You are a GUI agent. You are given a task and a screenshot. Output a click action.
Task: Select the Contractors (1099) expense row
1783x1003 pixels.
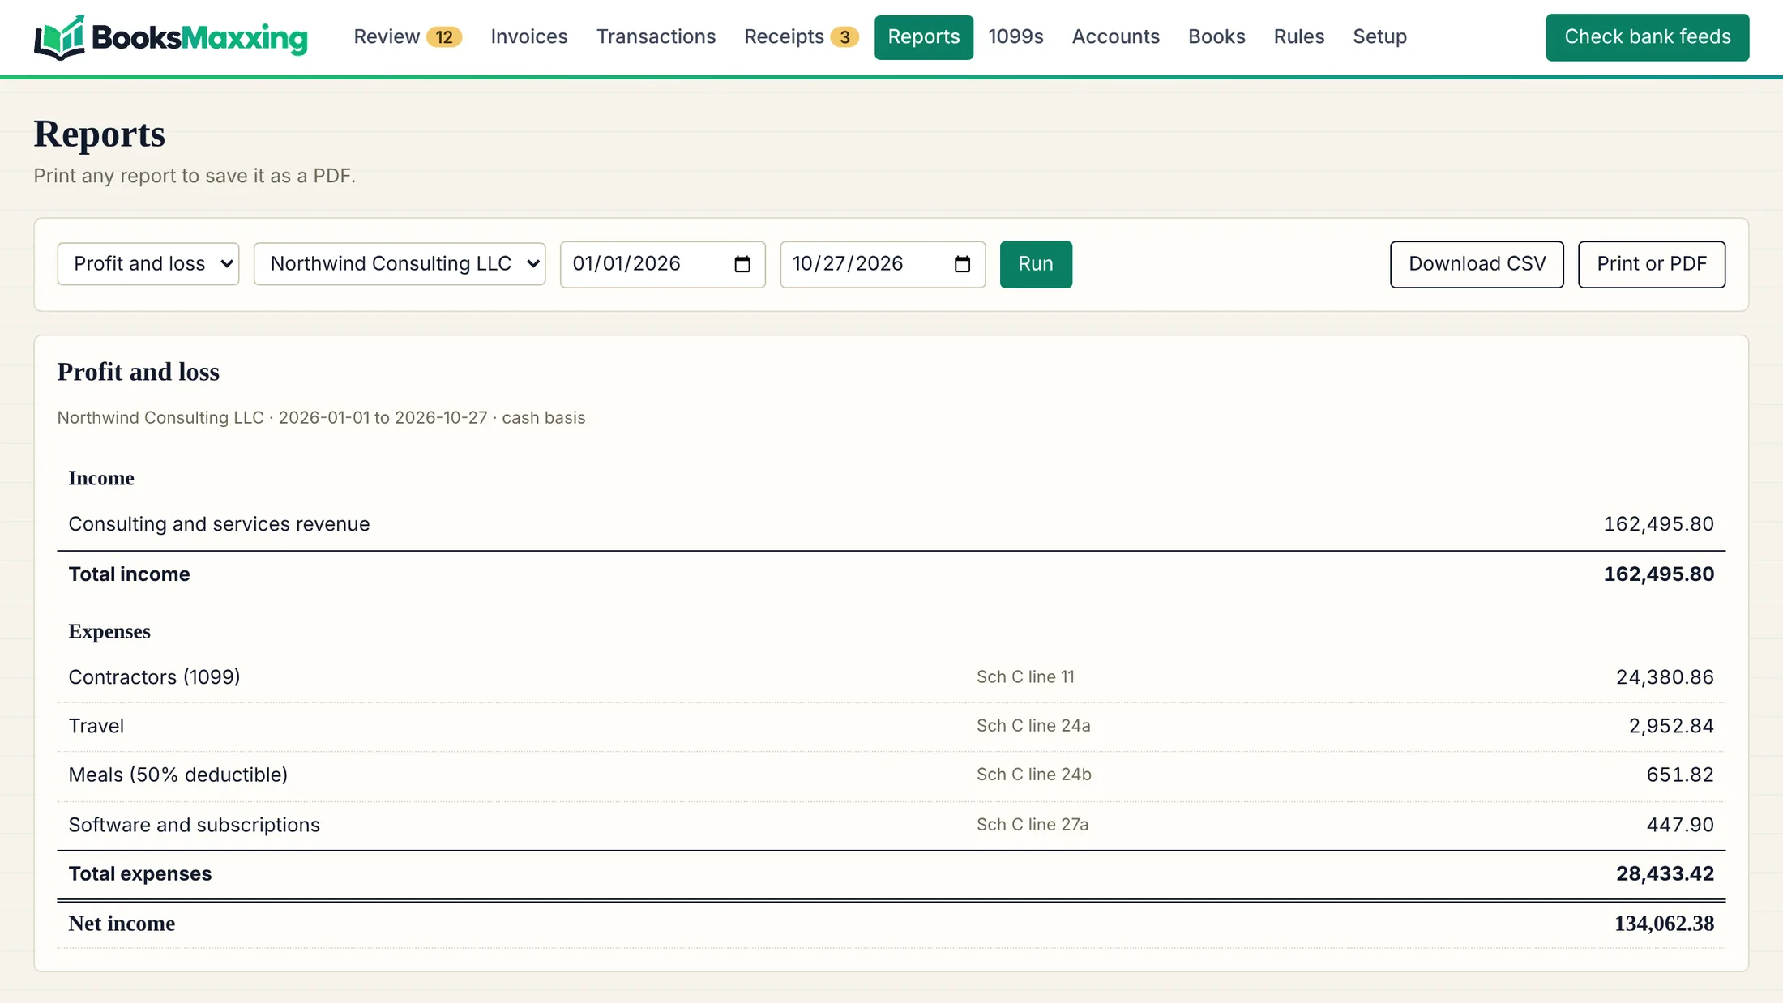pos(891,677)
